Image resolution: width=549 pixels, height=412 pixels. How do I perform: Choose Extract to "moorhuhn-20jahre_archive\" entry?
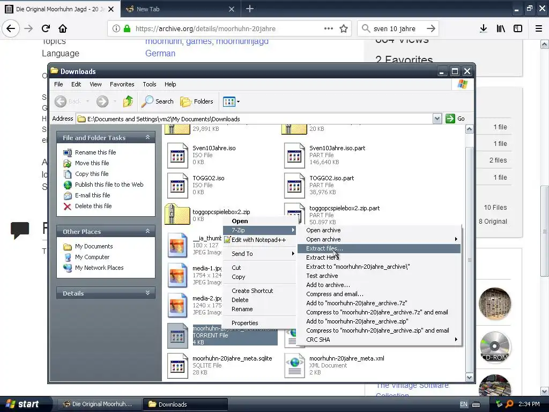(379, 267)
